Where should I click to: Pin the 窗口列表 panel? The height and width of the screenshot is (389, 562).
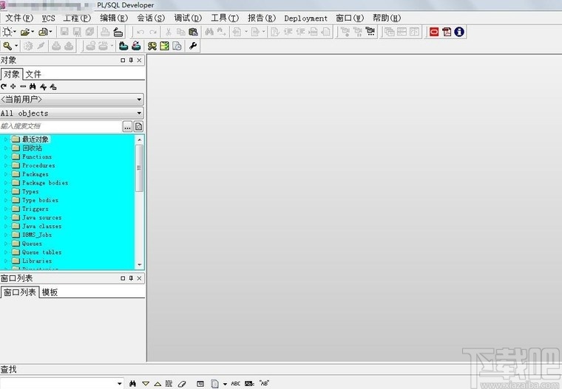point(131,278)
